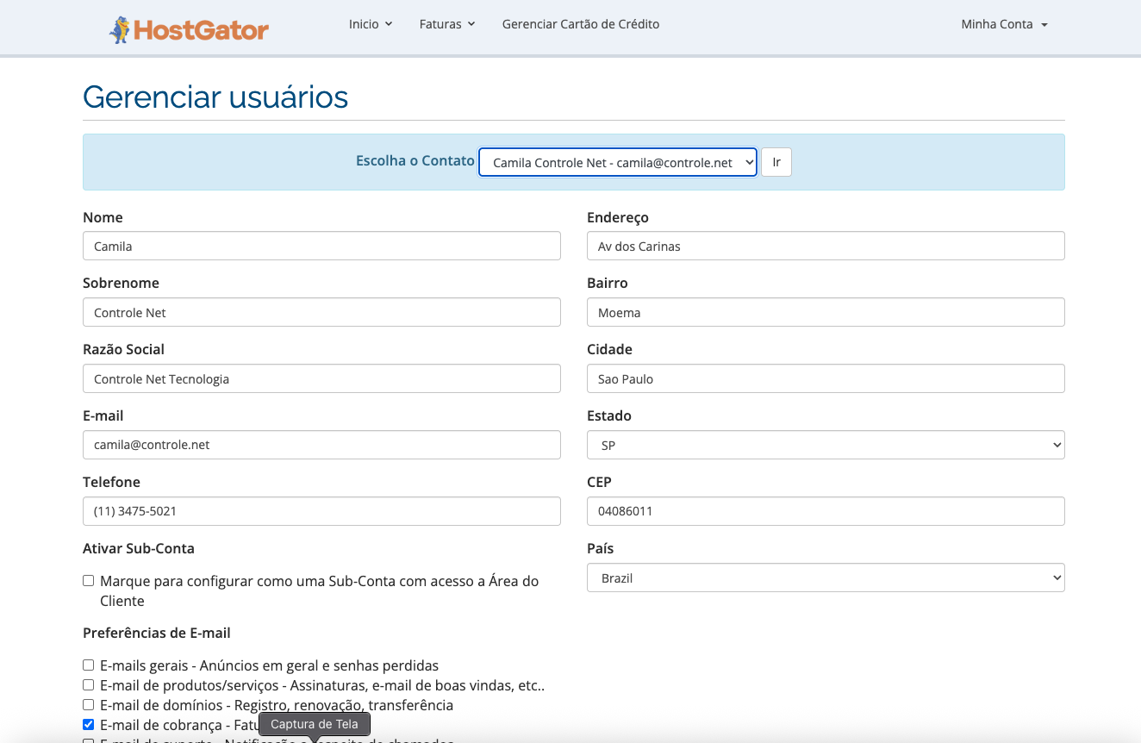Tick the E-mail de produtos/serviços checkbox
This screenshot has height=743, width=1141.
coord(89,685)
